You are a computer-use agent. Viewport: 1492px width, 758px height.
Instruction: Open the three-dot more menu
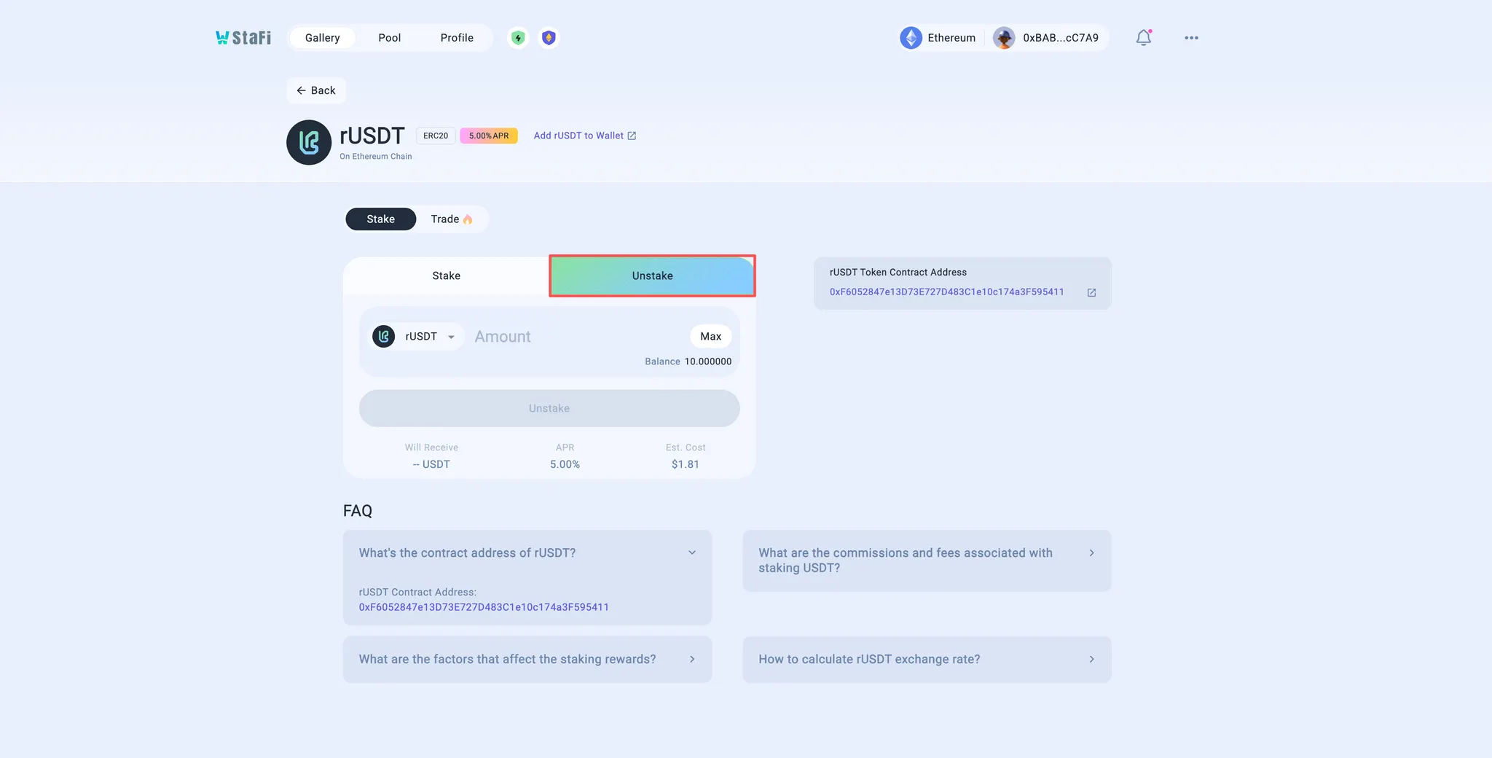[x=1191, y=38]
